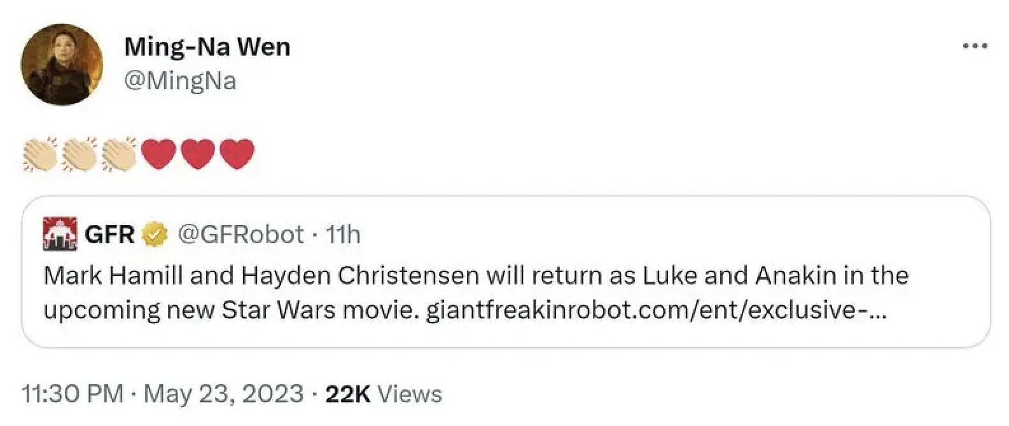1009x426 pixels.
Task: Click the GFR account name
Action: 109,235
